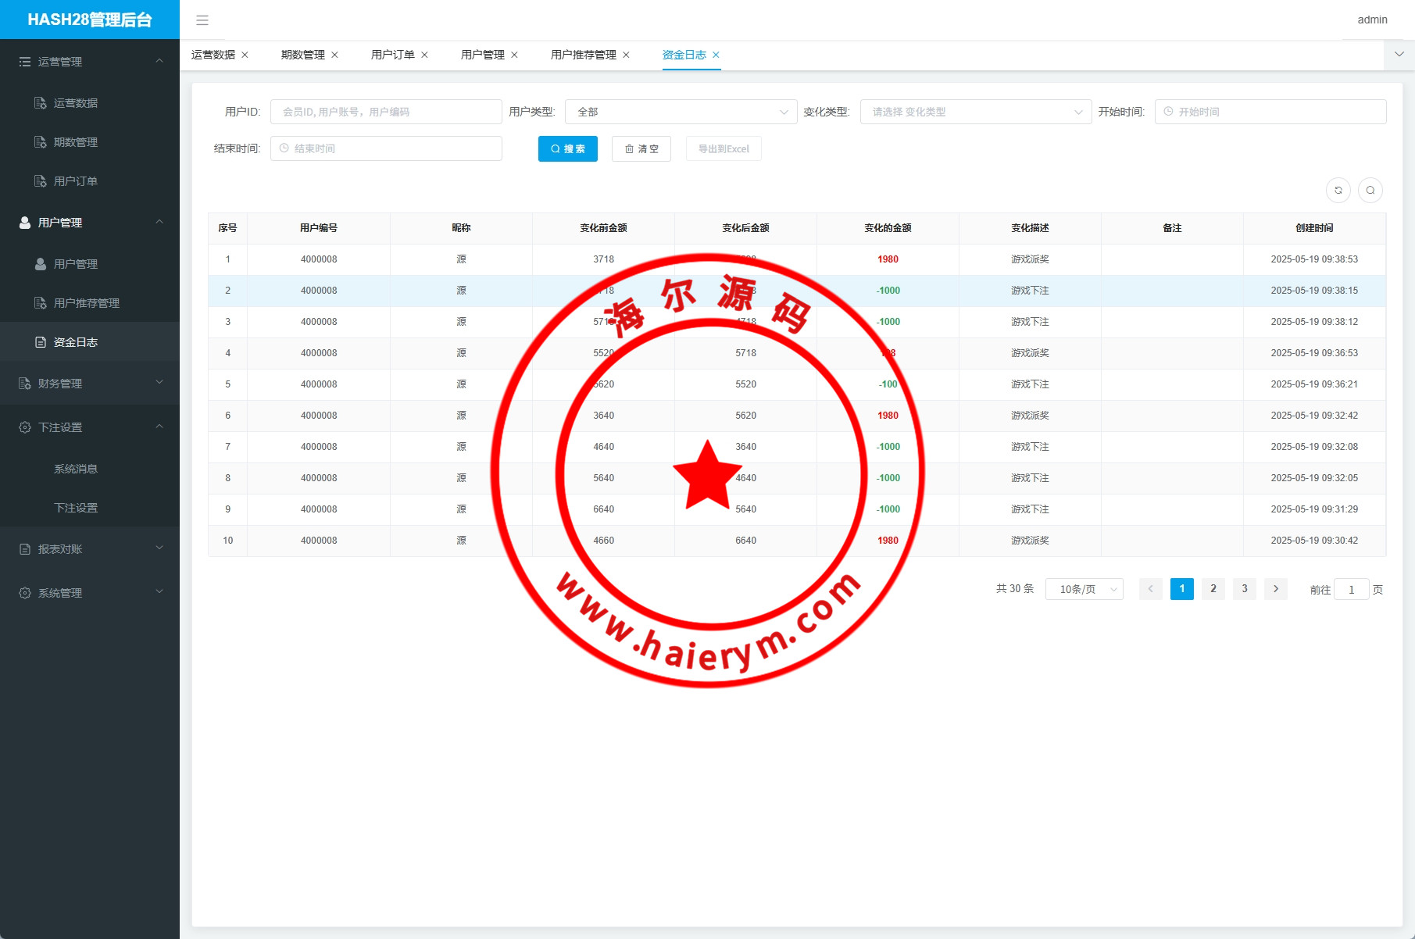Click the 清空 button
The height and width of the screenshot is (939, 1415).
click(x=641, y=149)
